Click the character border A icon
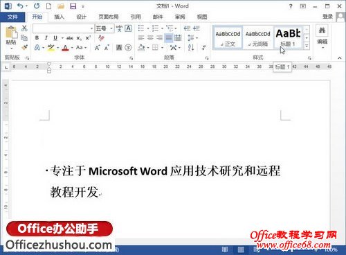 point(128,28)
